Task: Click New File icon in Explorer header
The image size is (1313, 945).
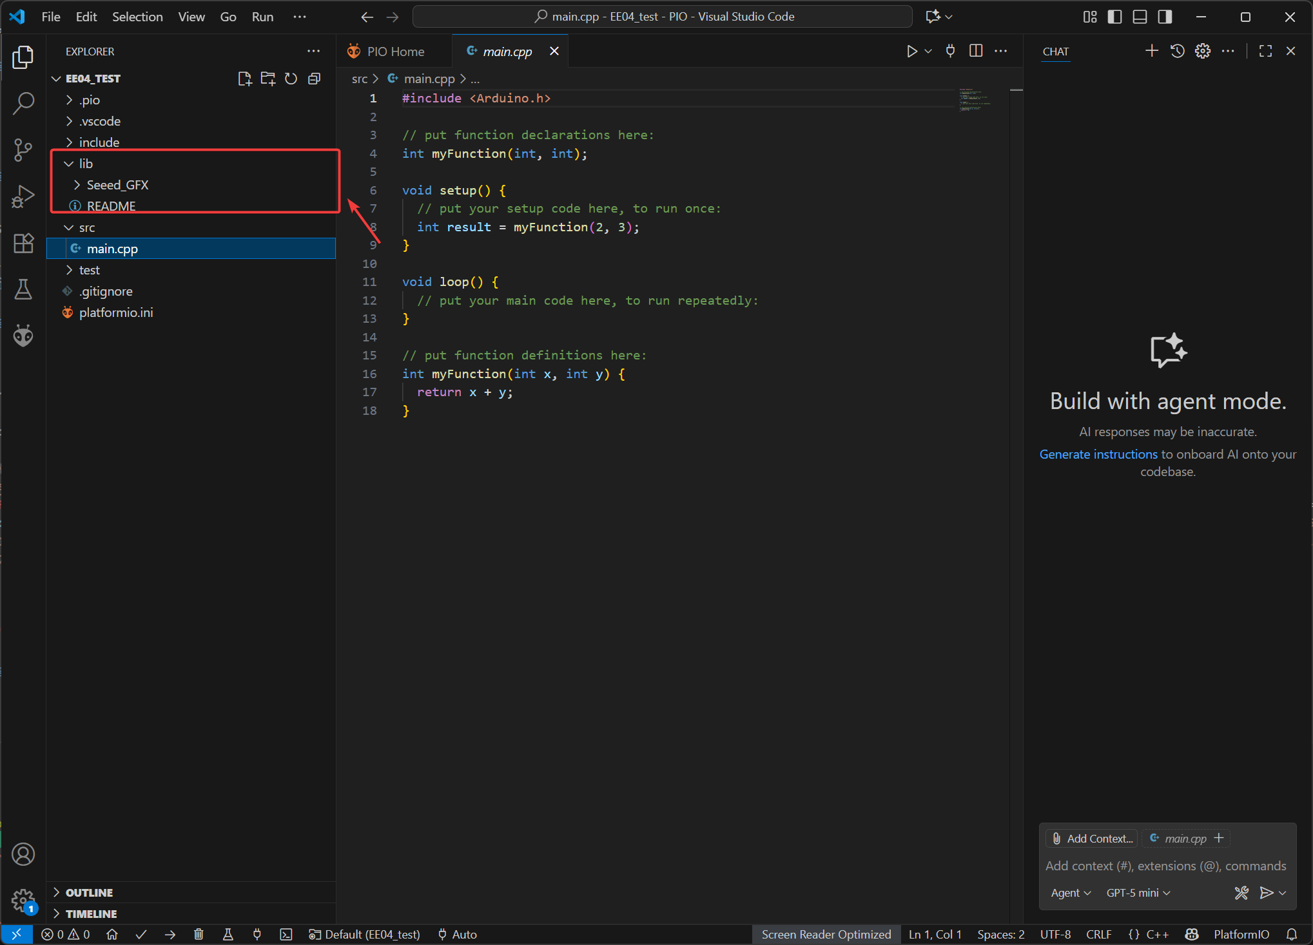Action: pyautogui.click(x=244, y=79)
